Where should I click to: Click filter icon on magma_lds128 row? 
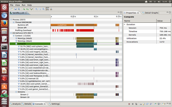pos(19,52)
